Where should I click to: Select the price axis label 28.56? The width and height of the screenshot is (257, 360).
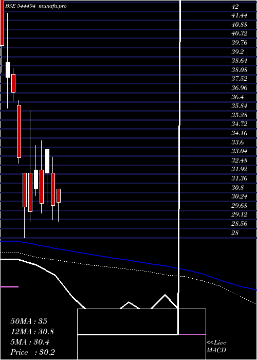tap(239, 223)
